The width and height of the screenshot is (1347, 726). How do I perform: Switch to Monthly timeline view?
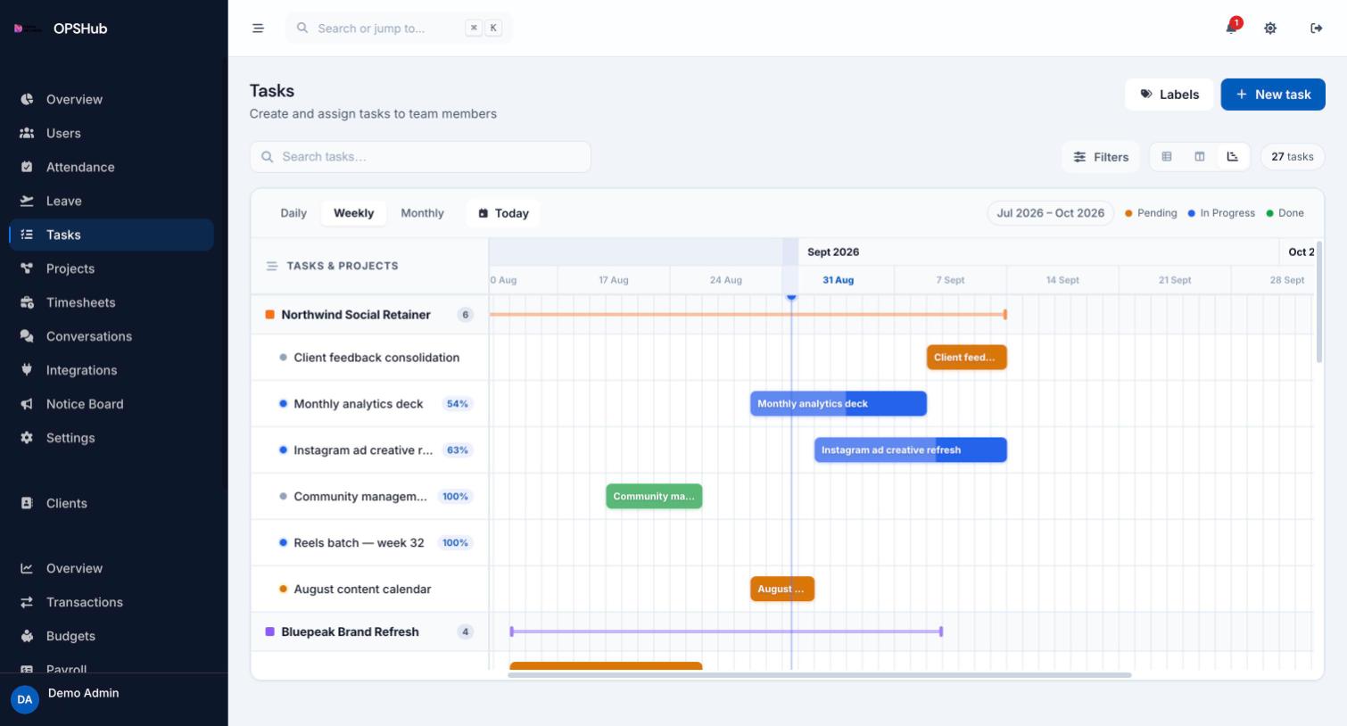coord(422,213)
